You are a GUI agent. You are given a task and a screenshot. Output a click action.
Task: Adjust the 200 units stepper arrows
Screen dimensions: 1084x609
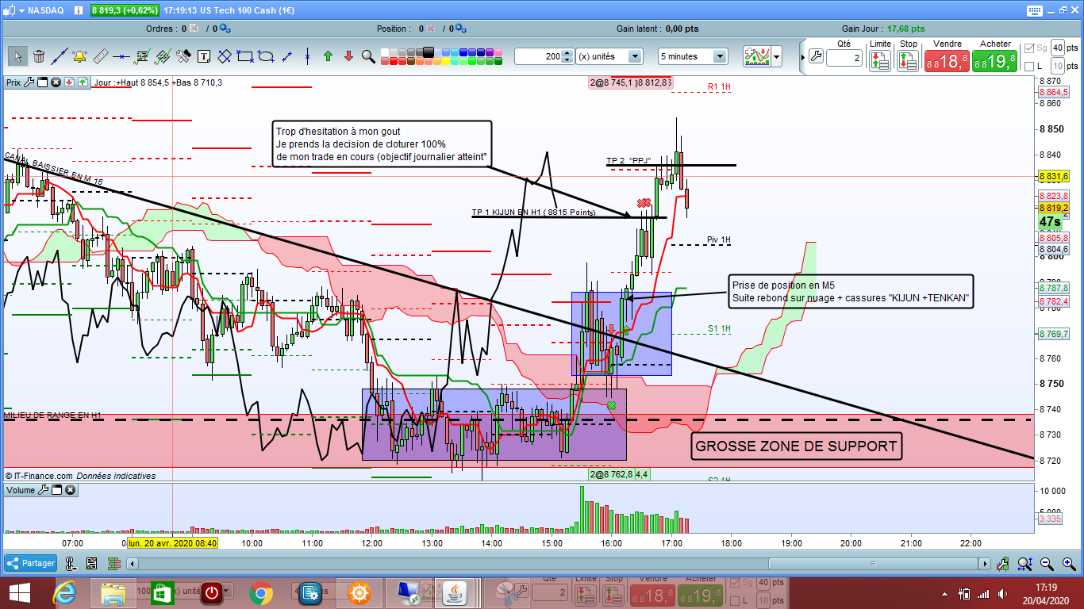(x=567, y=56)
